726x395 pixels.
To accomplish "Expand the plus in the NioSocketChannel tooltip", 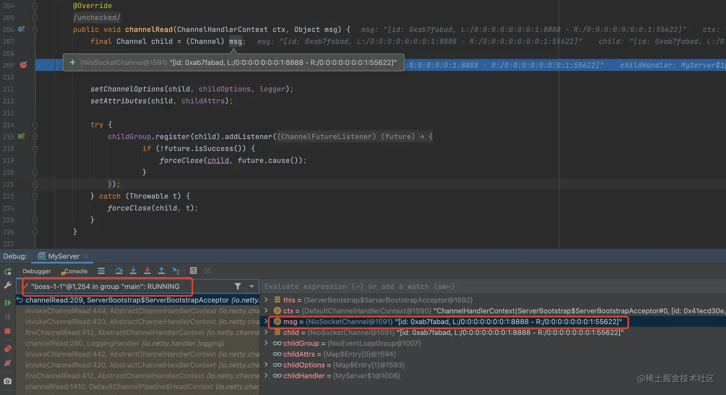I will 73,62.
